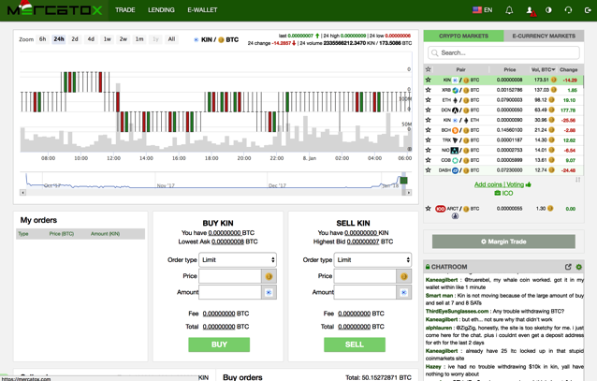Click the BTC coin icon beside Buy Price
597x381 pixels.
[269, 276]
